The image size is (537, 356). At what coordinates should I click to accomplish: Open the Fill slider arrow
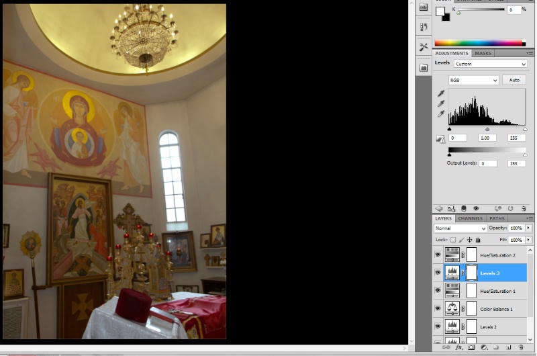[x=528, y=240]
